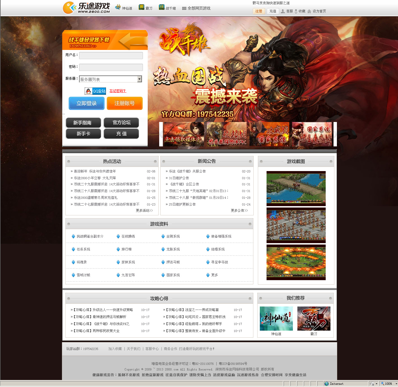Click the blue diamond beside 任务系统

pyautogui.click(x=73, y=249)
